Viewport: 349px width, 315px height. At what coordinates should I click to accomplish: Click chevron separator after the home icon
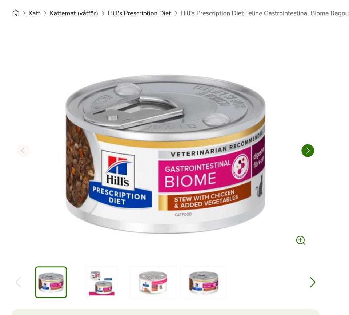tap(24, 13)
